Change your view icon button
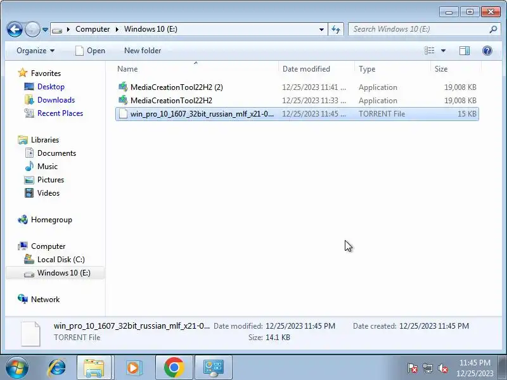The image size is (507, 380). coord(430,51)
